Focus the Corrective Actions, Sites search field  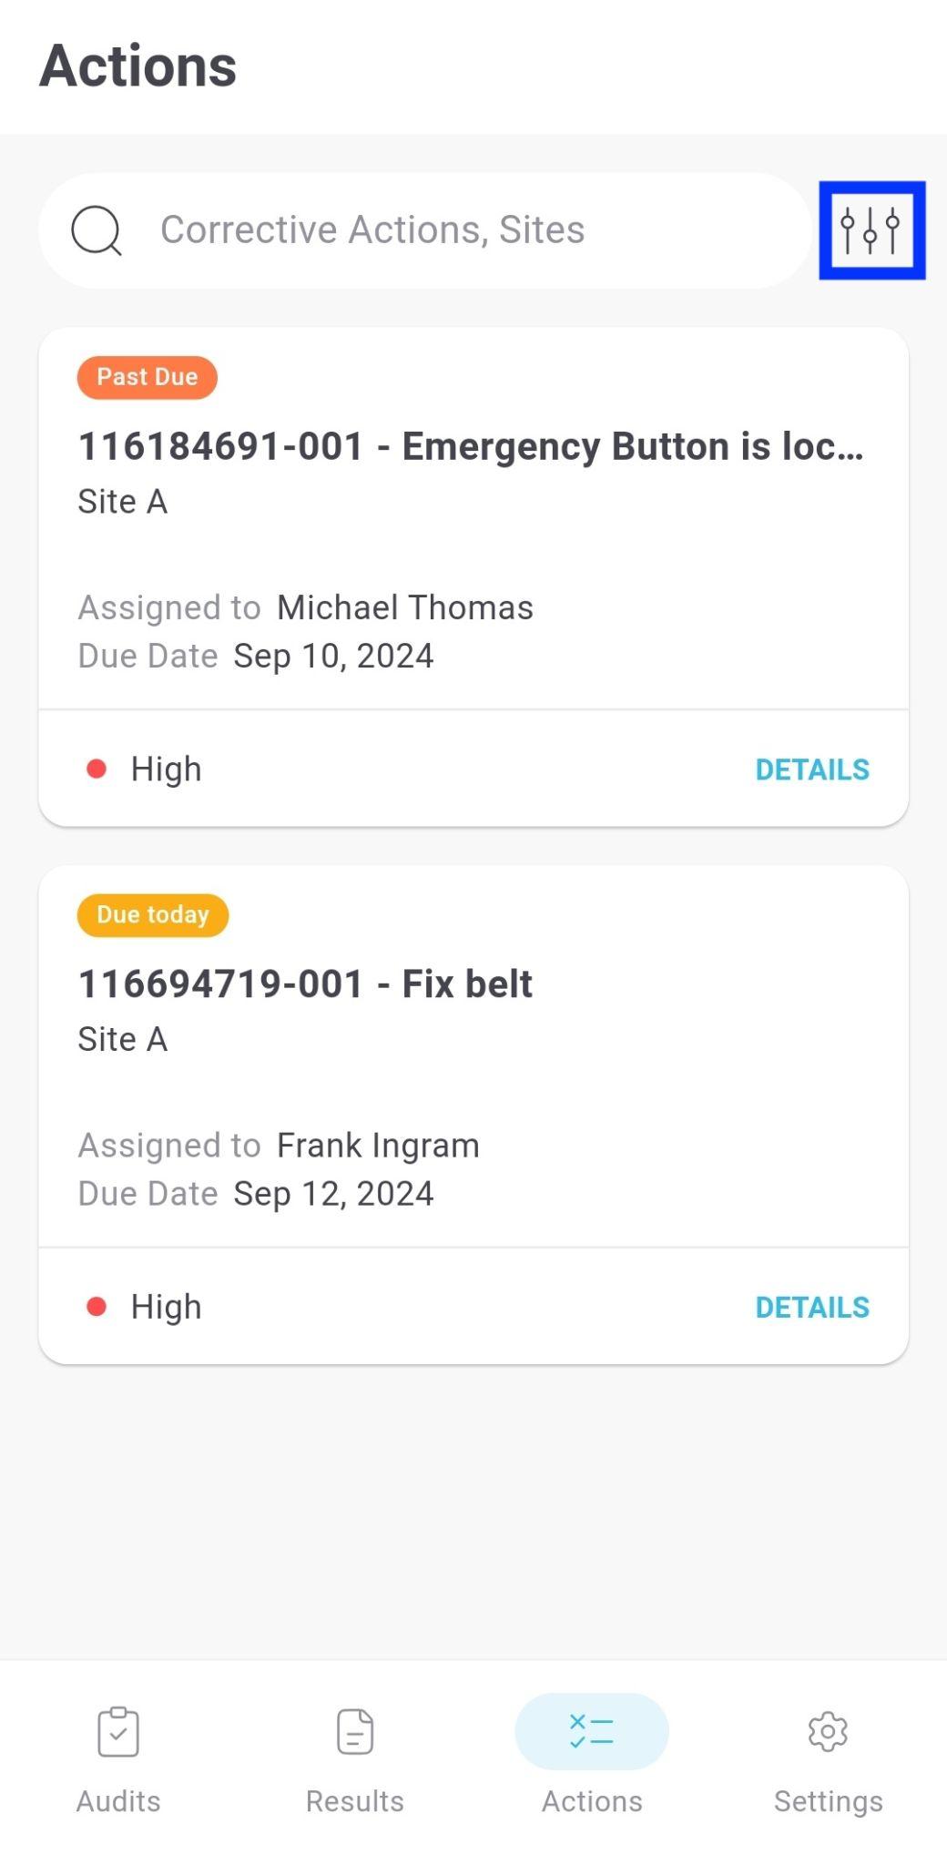pos(425,230)
